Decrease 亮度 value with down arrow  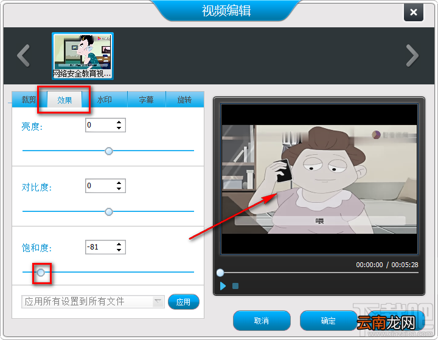pos(119,128)
